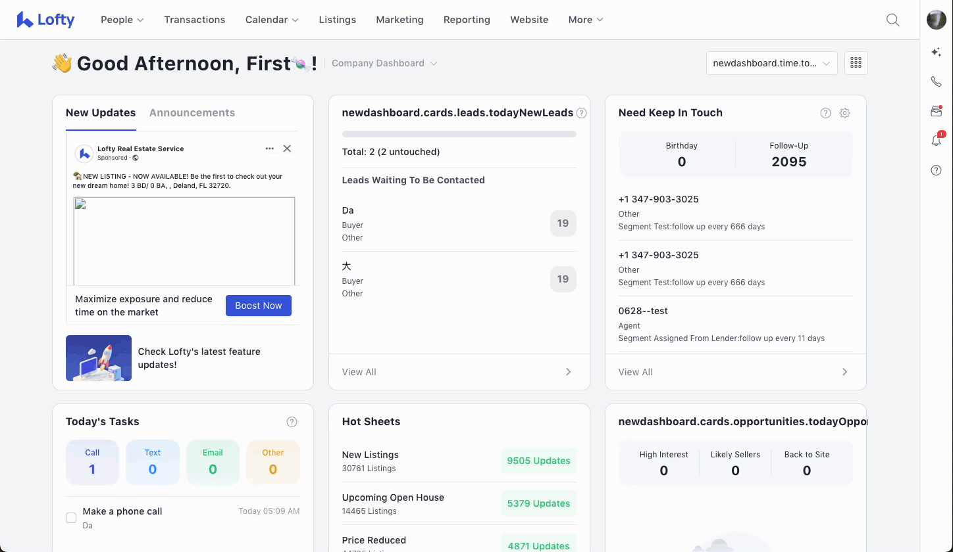Click View All under new leads
Image resolution: width=953 pixels, height=552 pixels.
[359, 372]
